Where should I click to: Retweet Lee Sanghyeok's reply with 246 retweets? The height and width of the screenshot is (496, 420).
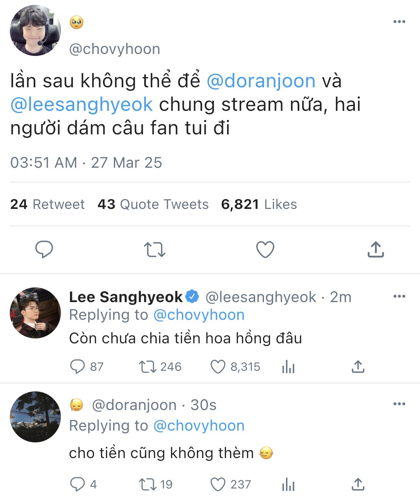[148, 367]
